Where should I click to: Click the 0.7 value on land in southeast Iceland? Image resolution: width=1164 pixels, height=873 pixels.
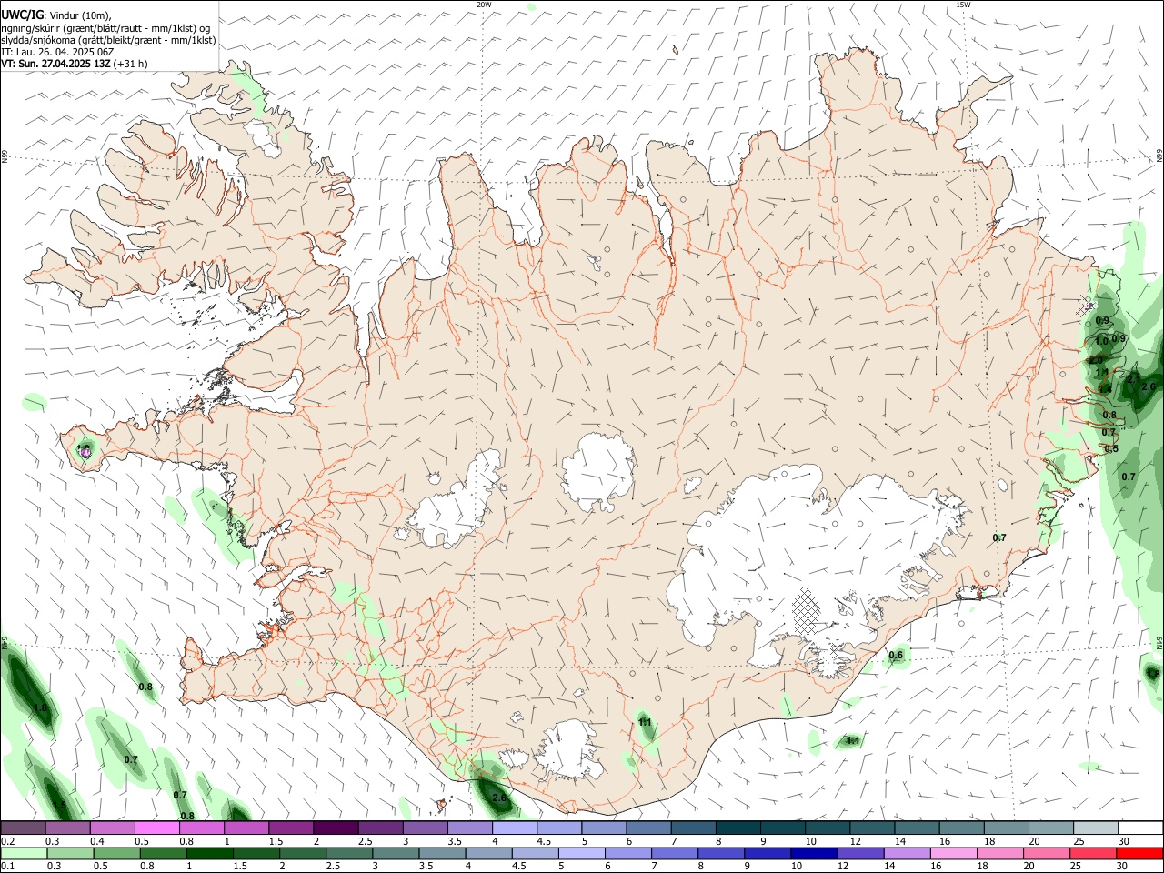(x=999, y=537)
